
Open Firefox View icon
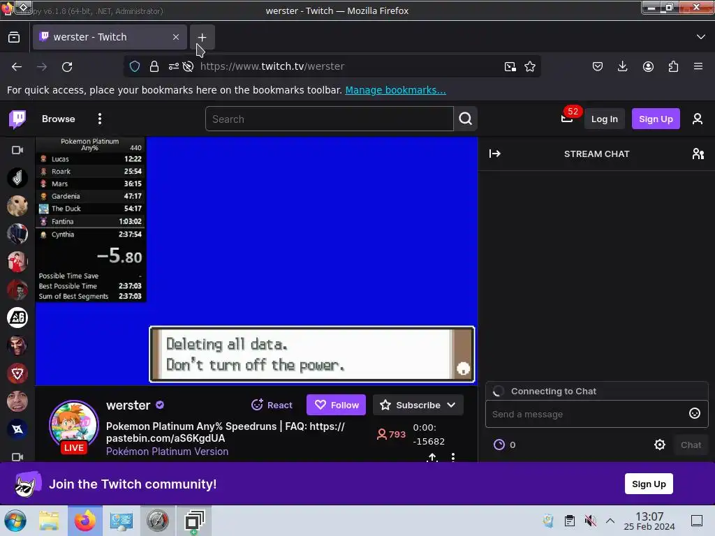tap(14, 37)
